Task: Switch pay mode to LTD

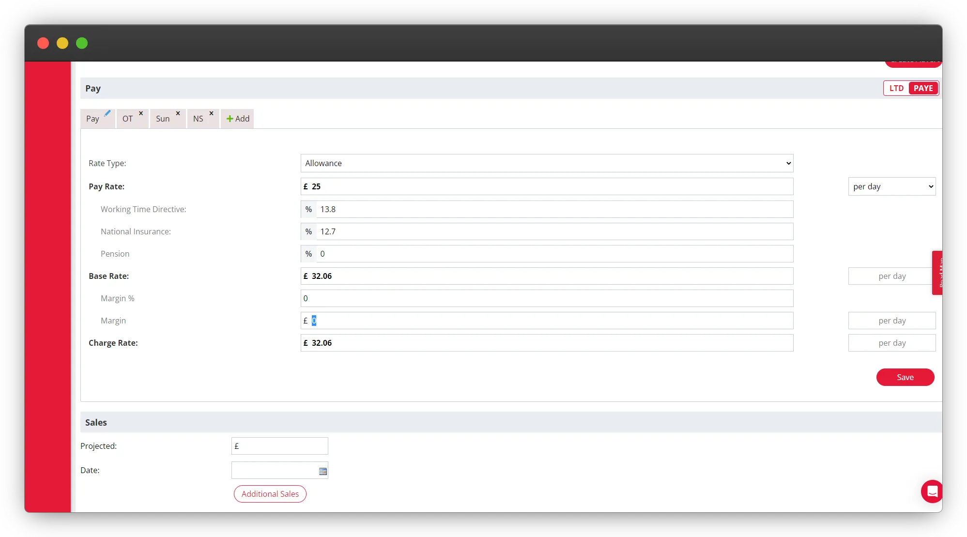Action: click(x=896, y=88)
